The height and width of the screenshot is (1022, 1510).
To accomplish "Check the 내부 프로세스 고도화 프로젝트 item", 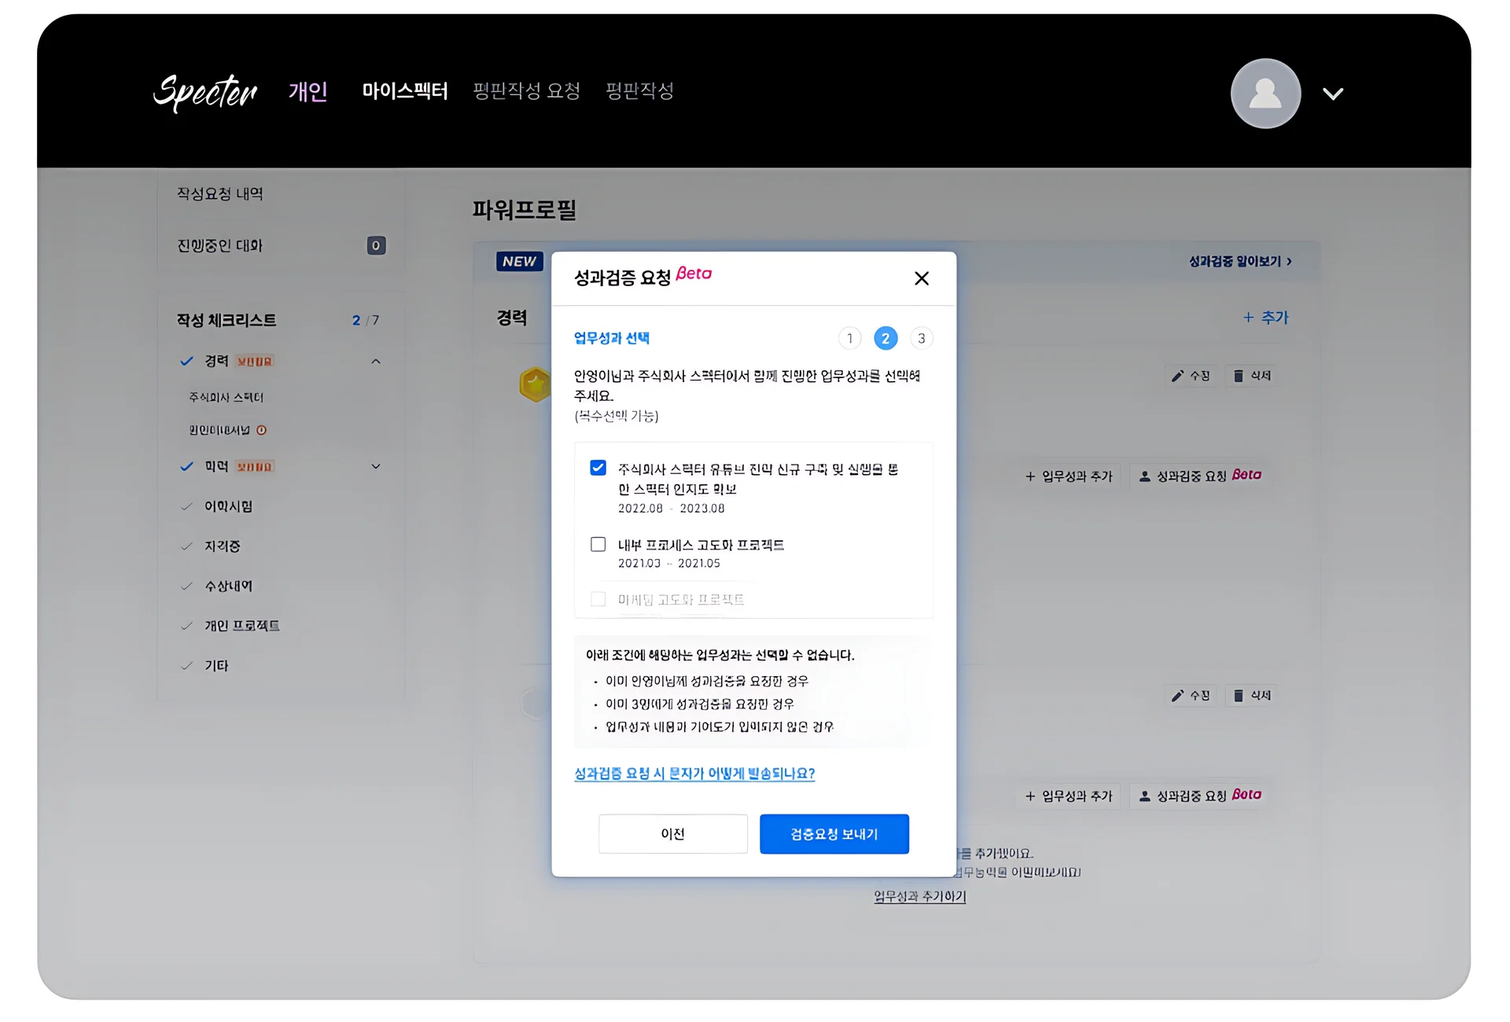I will pos(598,543).
